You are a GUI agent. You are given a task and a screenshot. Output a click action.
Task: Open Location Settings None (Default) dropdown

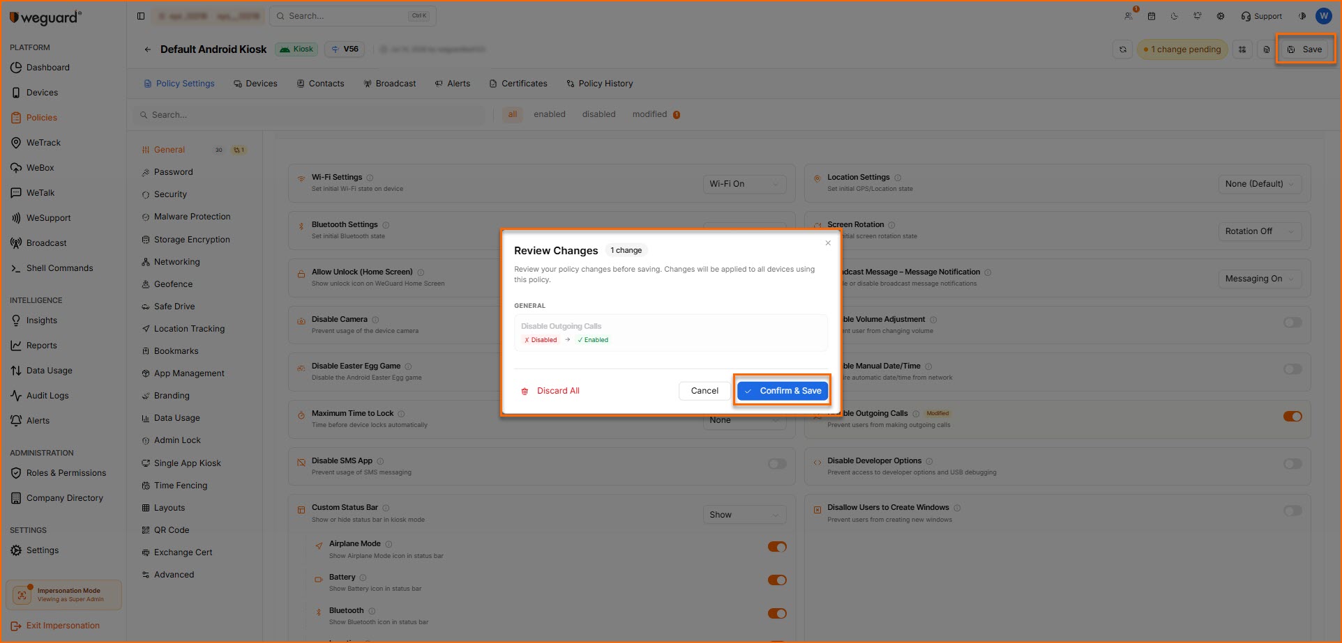point(1260,184)
